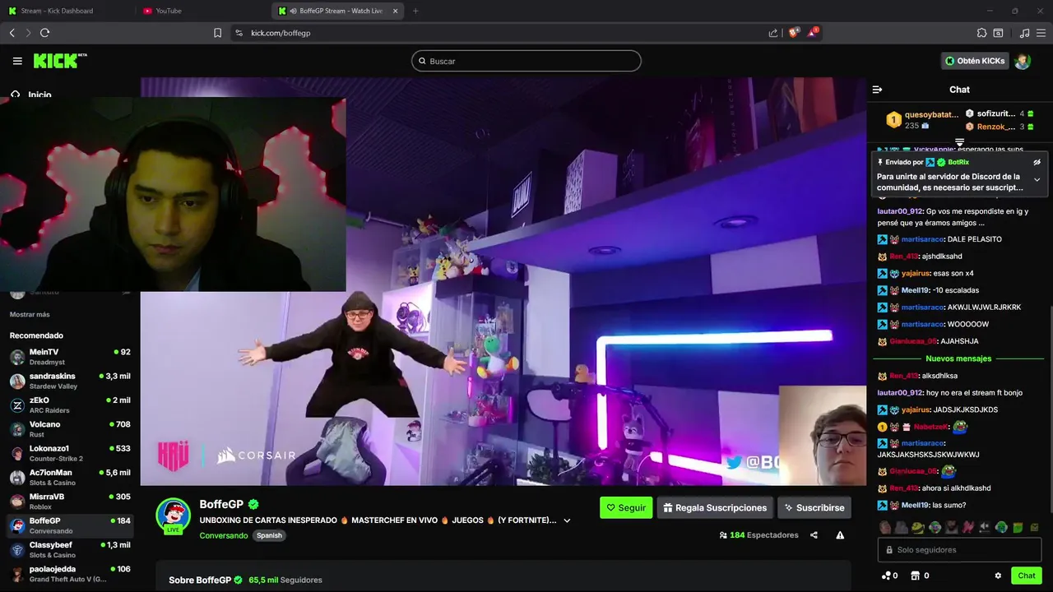Open the browser extensions puzzle icon

click(981, 33)
